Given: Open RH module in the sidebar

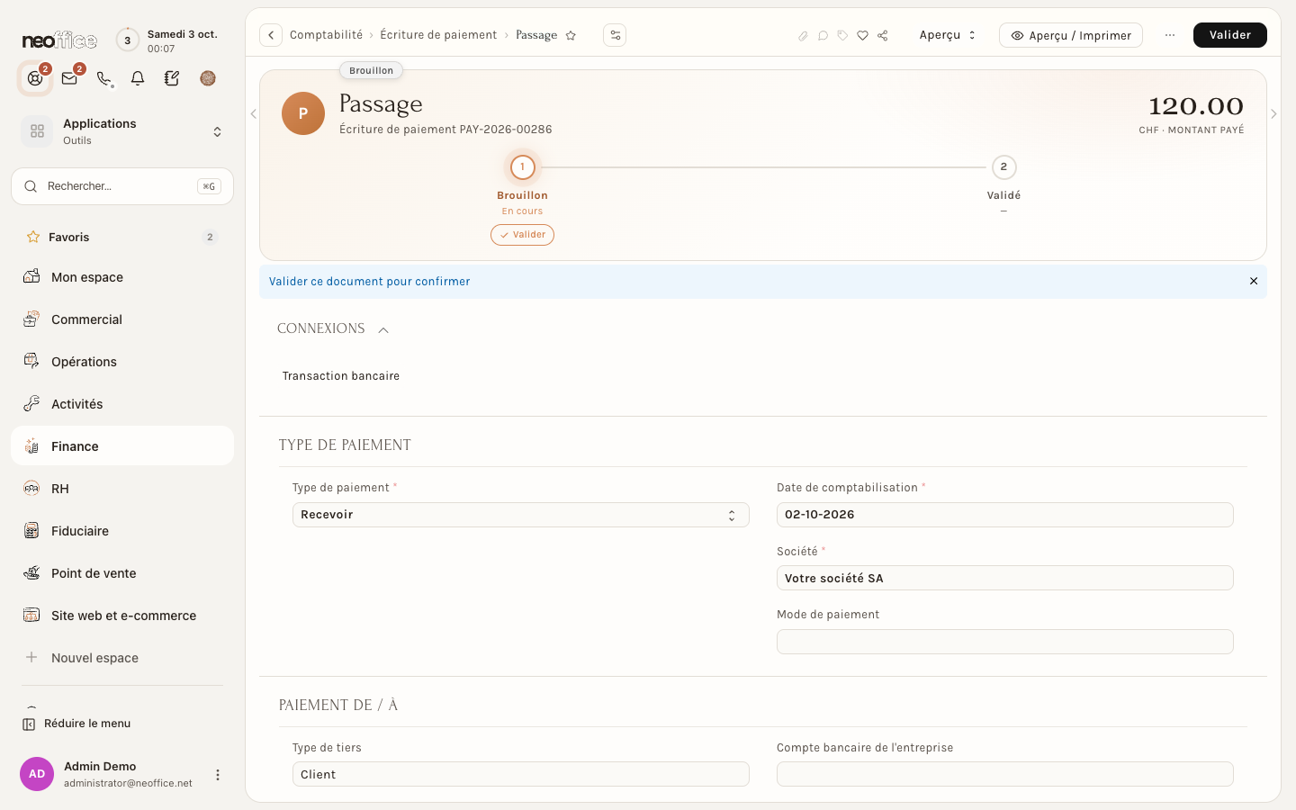Looking at the screenshot, I should (x=122, y=489).
